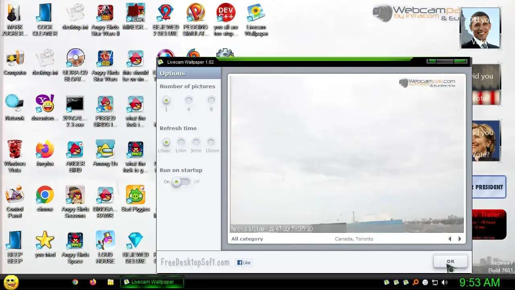Click OK in Livecam Wallpaper
Image resolution: width=515 pixels, height=290 pixels.
pyautogui.click(x=450, y=261)
